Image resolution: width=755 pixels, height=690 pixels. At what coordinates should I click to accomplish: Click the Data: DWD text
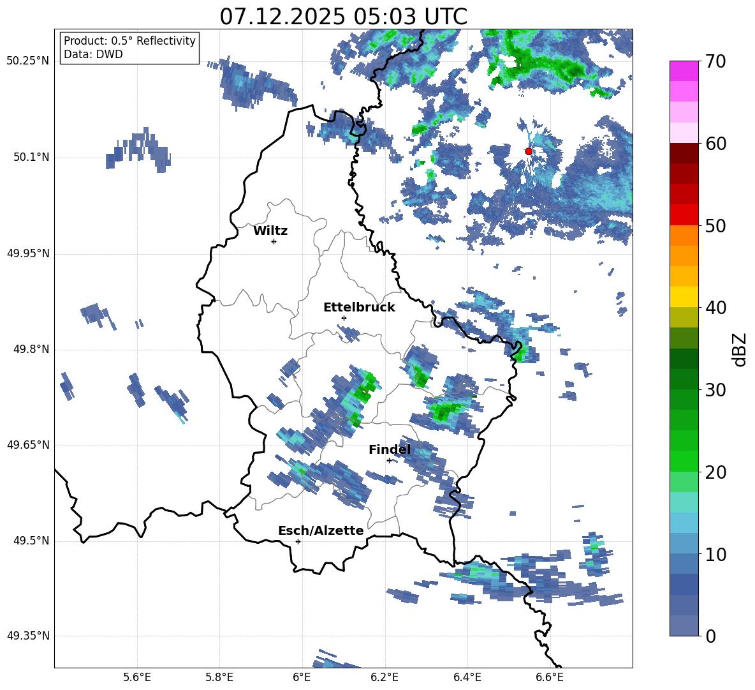[93, 54]
